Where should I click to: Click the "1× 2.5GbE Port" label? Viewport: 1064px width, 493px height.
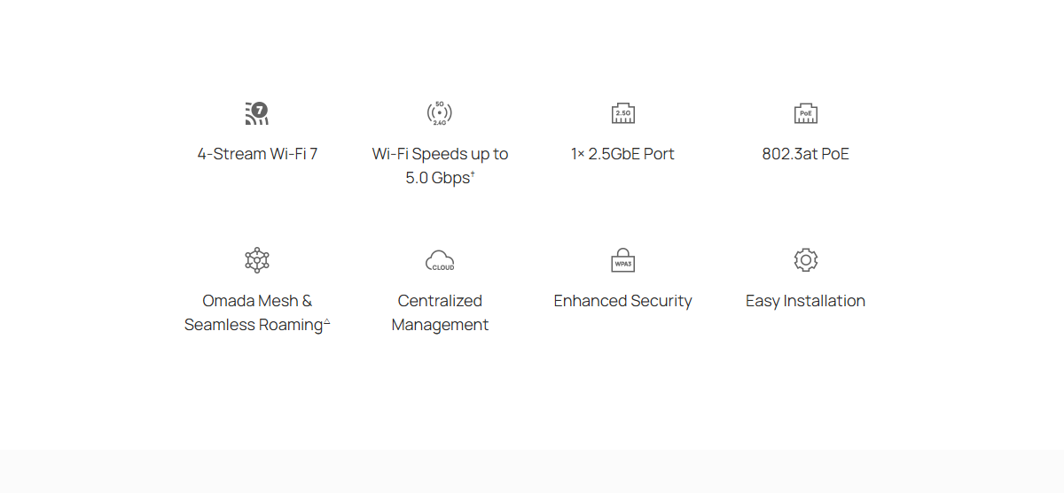click(622, 154)
